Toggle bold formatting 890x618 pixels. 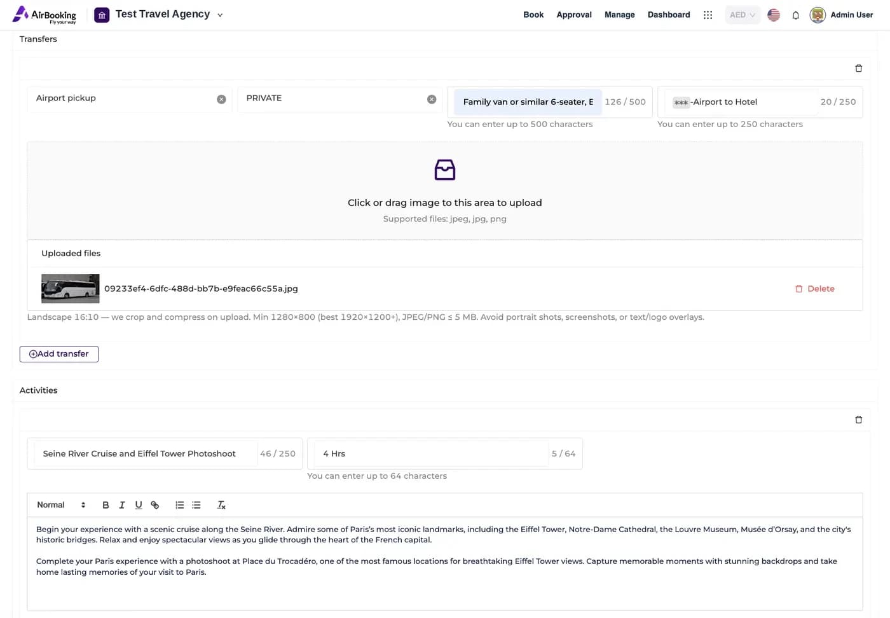click(106, 505)
